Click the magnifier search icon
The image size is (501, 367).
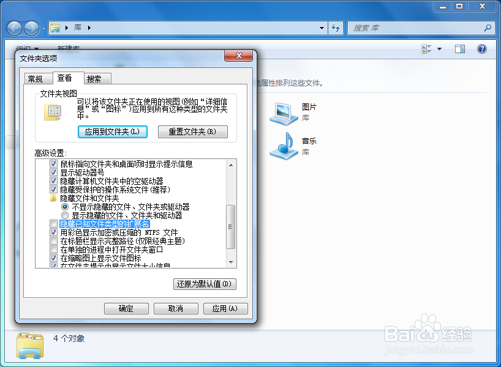click(488, 28)
